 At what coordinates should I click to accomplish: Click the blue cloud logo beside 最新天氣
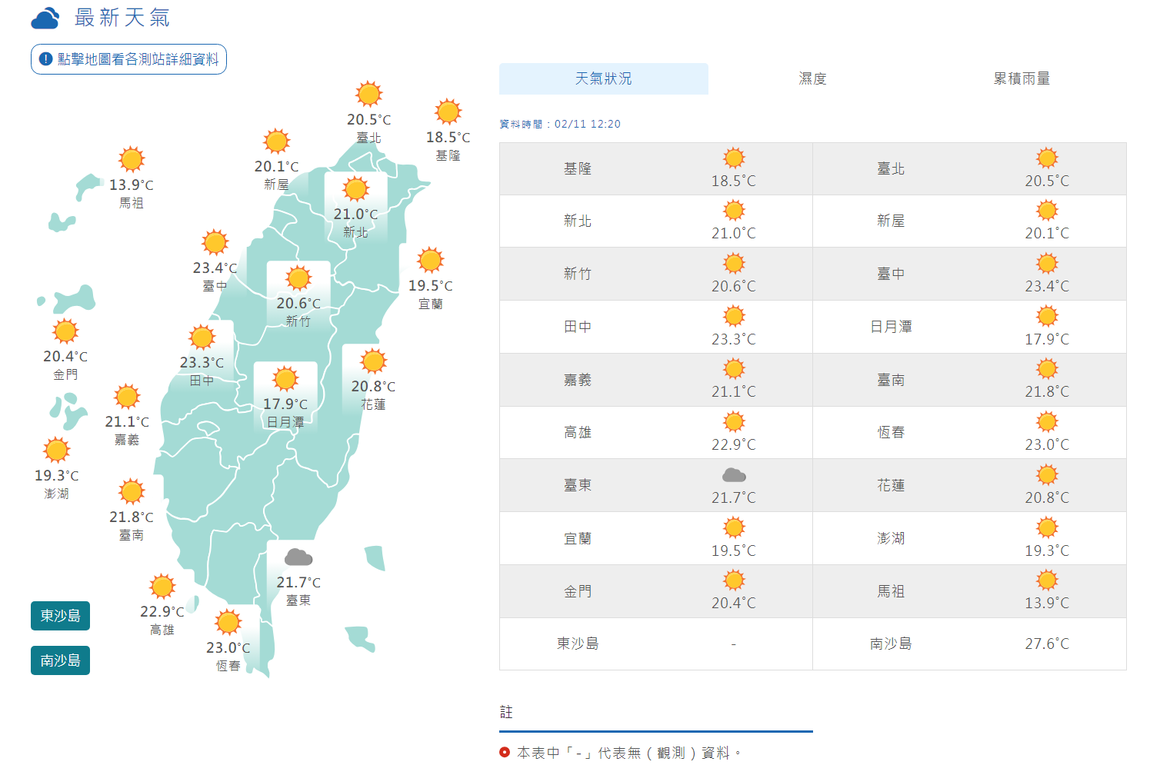click(x=45, y=18)
